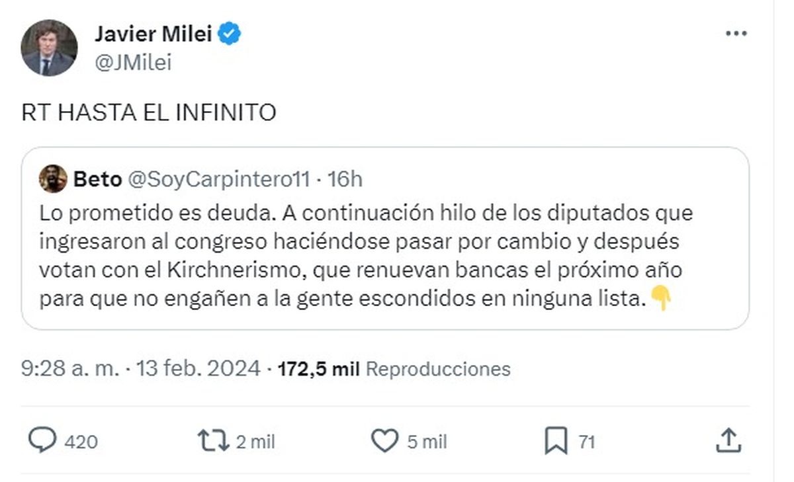
Task: Click the 16h timestamp on quoted tweet
Action: (x=345, y=179)
